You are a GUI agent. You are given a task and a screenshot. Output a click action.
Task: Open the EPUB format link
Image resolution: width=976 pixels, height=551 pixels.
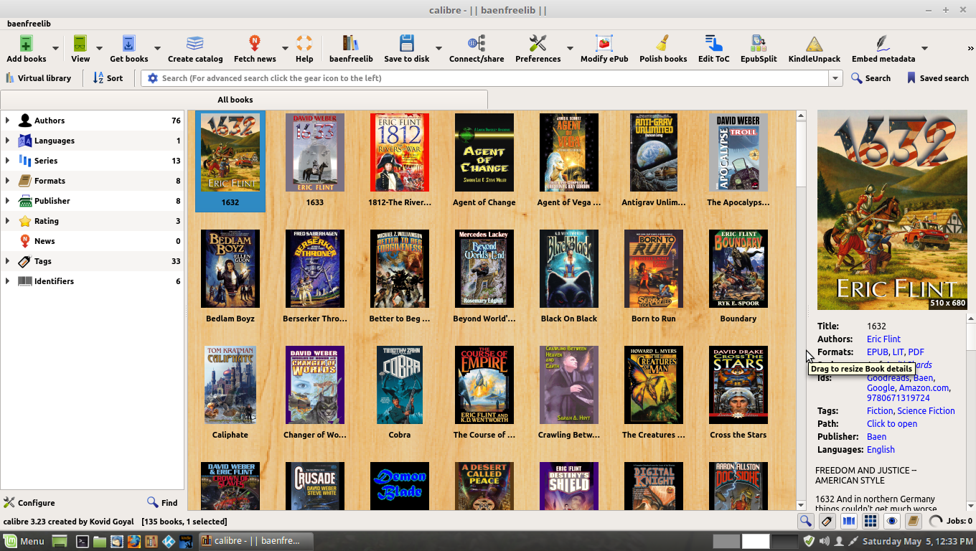click(x=878, y=352)
